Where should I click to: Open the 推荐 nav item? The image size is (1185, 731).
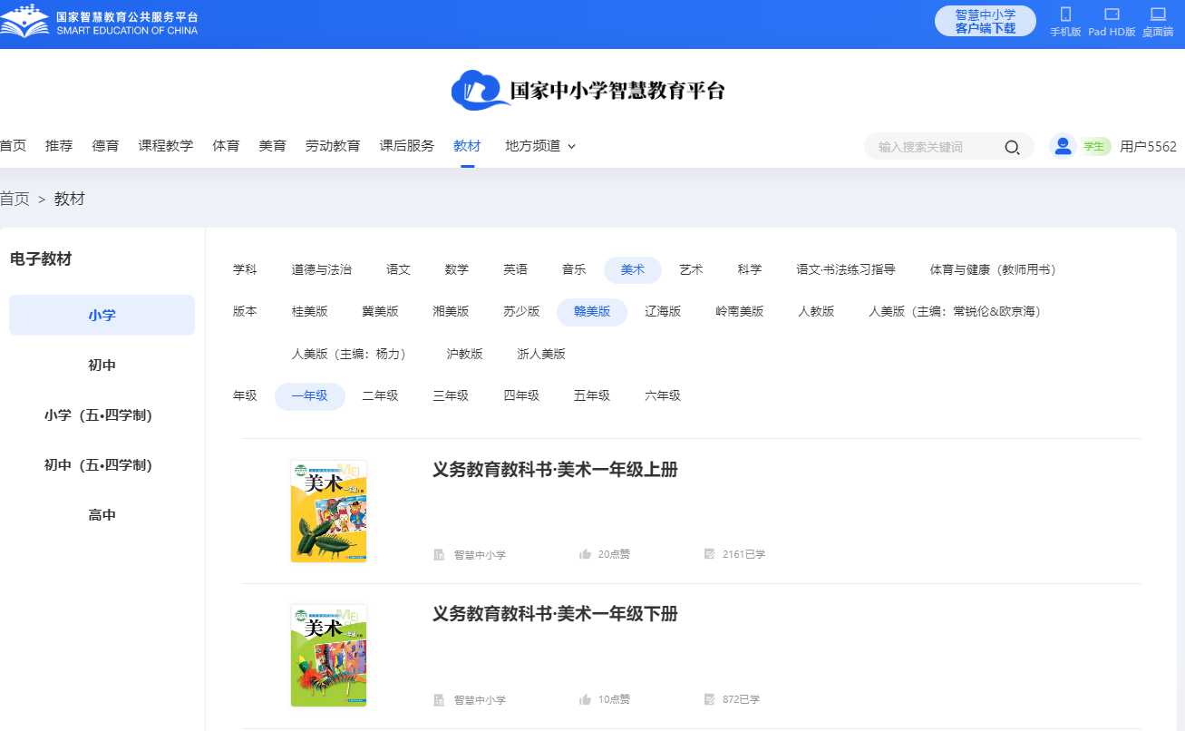tap(59, 146)
